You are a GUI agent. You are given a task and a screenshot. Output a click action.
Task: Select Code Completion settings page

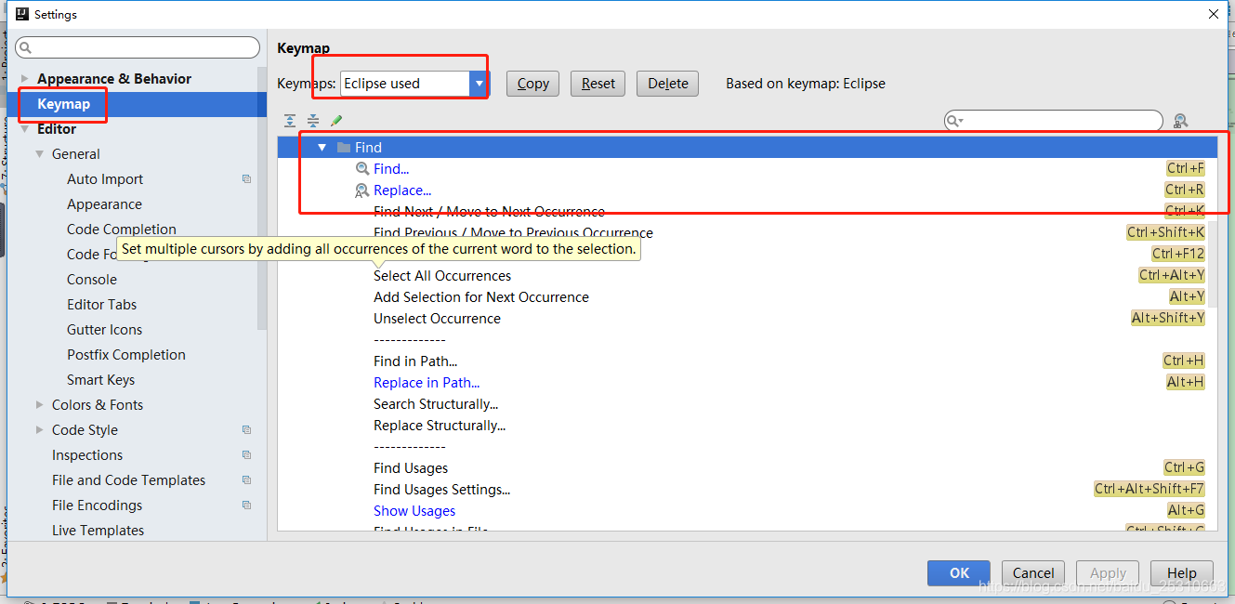coord(122,230)
